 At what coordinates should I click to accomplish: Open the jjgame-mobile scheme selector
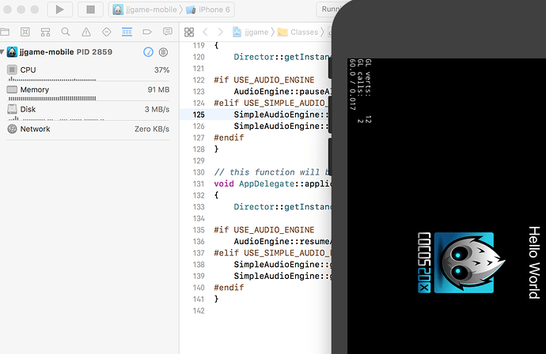click(145, 9)
